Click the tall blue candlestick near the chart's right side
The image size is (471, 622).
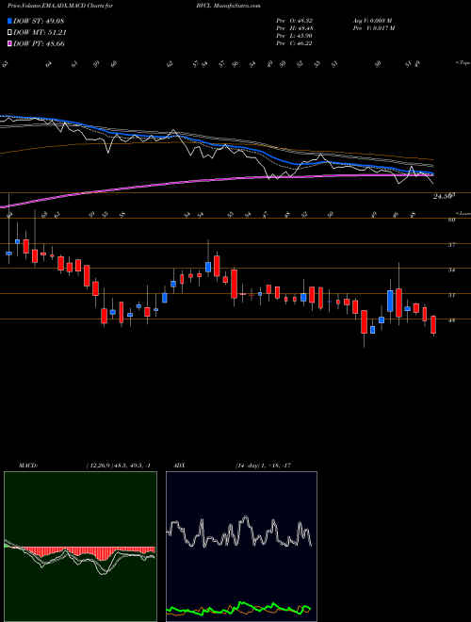pyautogui.click(x=390, y=301)
